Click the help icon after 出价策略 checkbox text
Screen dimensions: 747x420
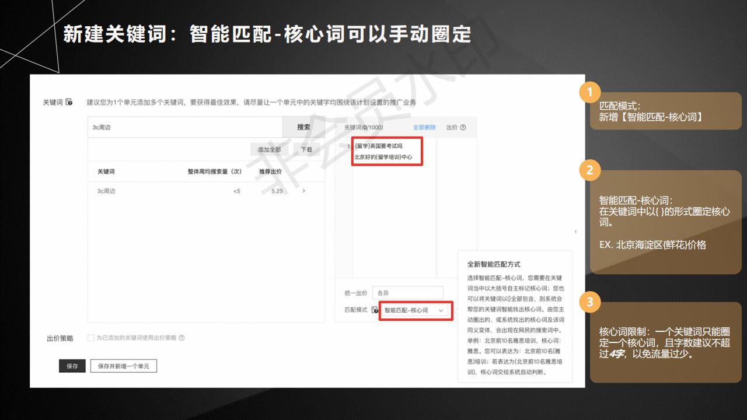point(182,338)
